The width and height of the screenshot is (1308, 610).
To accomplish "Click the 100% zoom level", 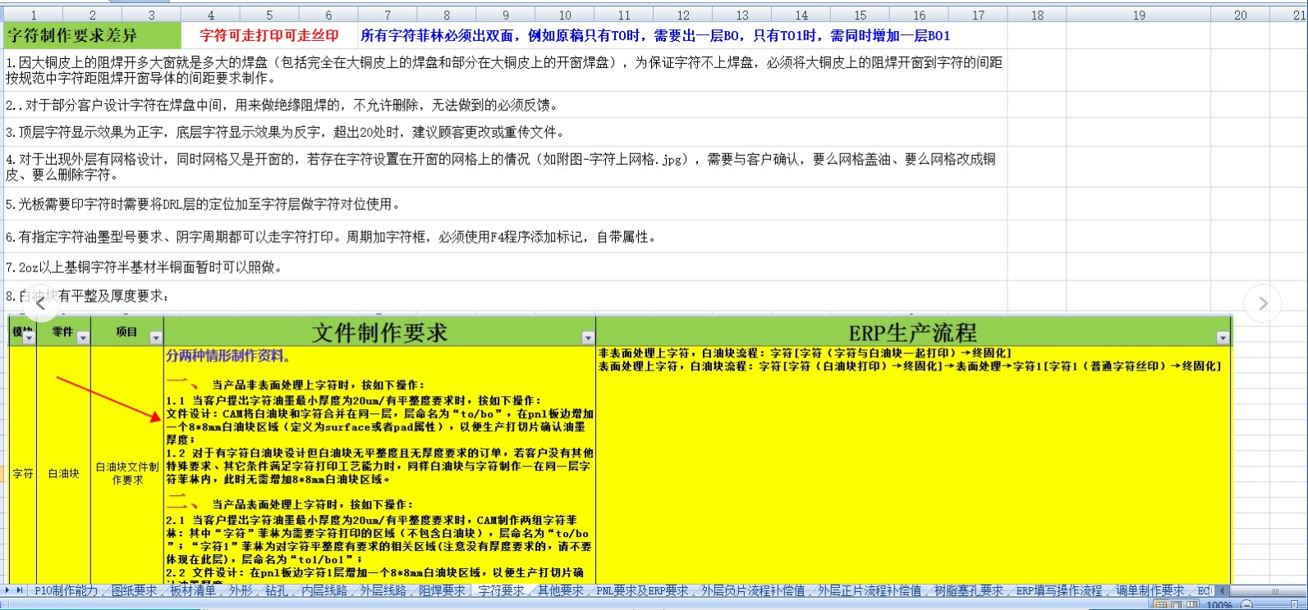I will coord(1219,605).
